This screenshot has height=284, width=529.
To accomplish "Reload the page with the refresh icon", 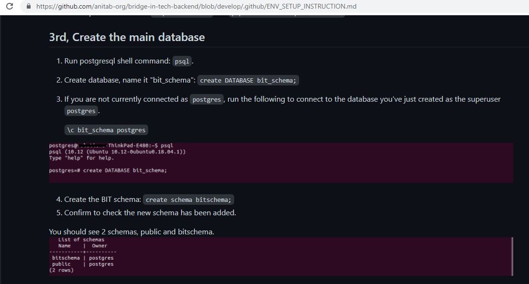I will [10, 6].
